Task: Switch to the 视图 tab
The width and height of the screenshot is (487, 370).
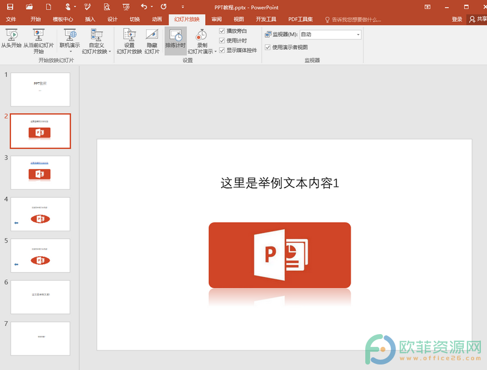Action: click(x=239, y=19)
